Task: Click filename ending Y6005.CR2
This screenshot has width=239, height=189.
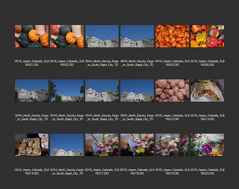Action: click(172, 63)
